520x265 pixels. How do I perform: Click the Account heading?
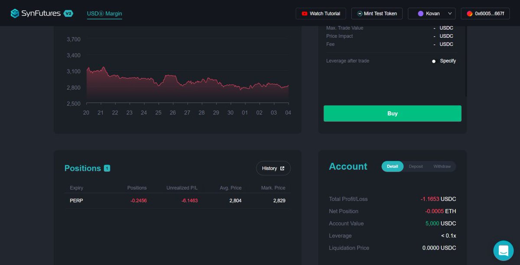point(348,166)
